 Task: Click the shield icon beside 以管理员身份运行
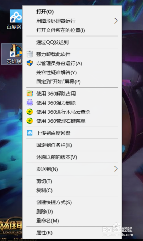(x=30, y=63)
